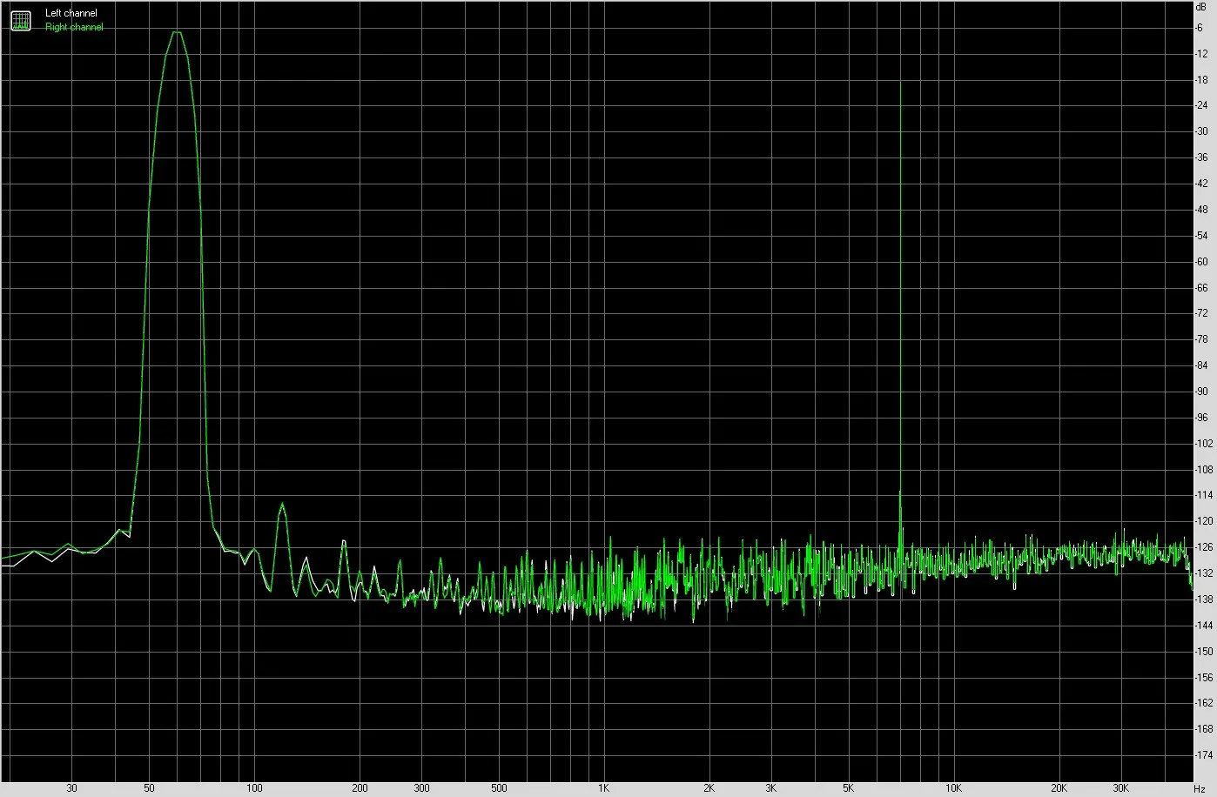This screenshot has width=1217, height=797.
Task: Click the -174 dB scale label
Action: [1204, 755]
